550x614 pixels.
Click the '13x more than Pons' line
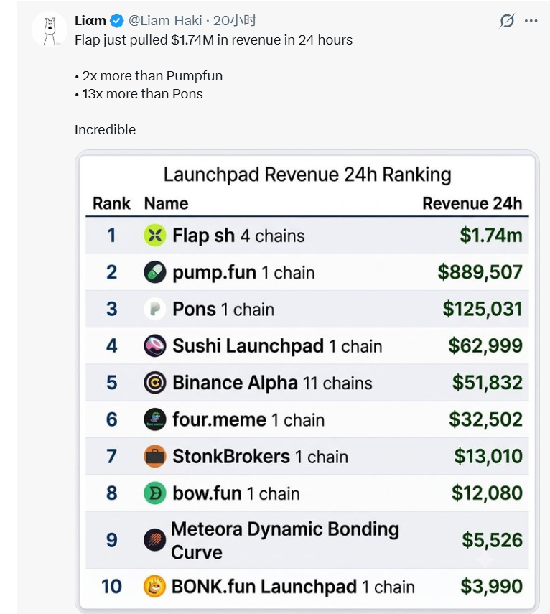(139, 94)
